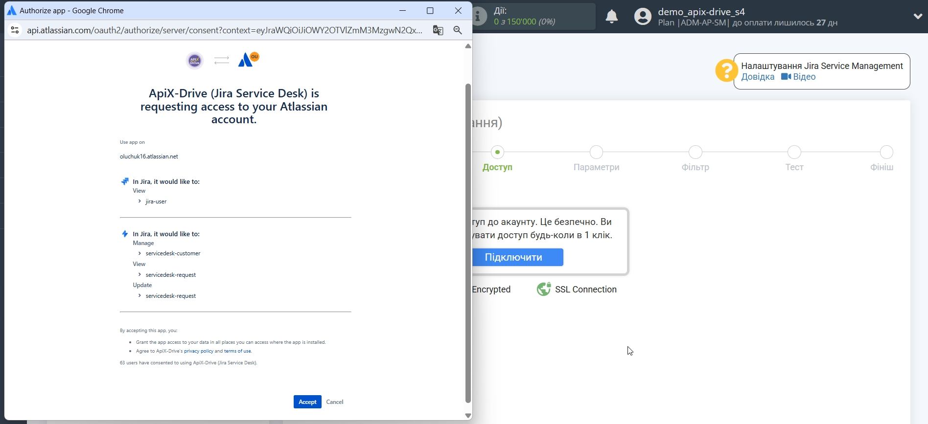Click the scrollbar down arrow in popup
The width and height of the screenshot is (928, 424).
coord(468,416)
